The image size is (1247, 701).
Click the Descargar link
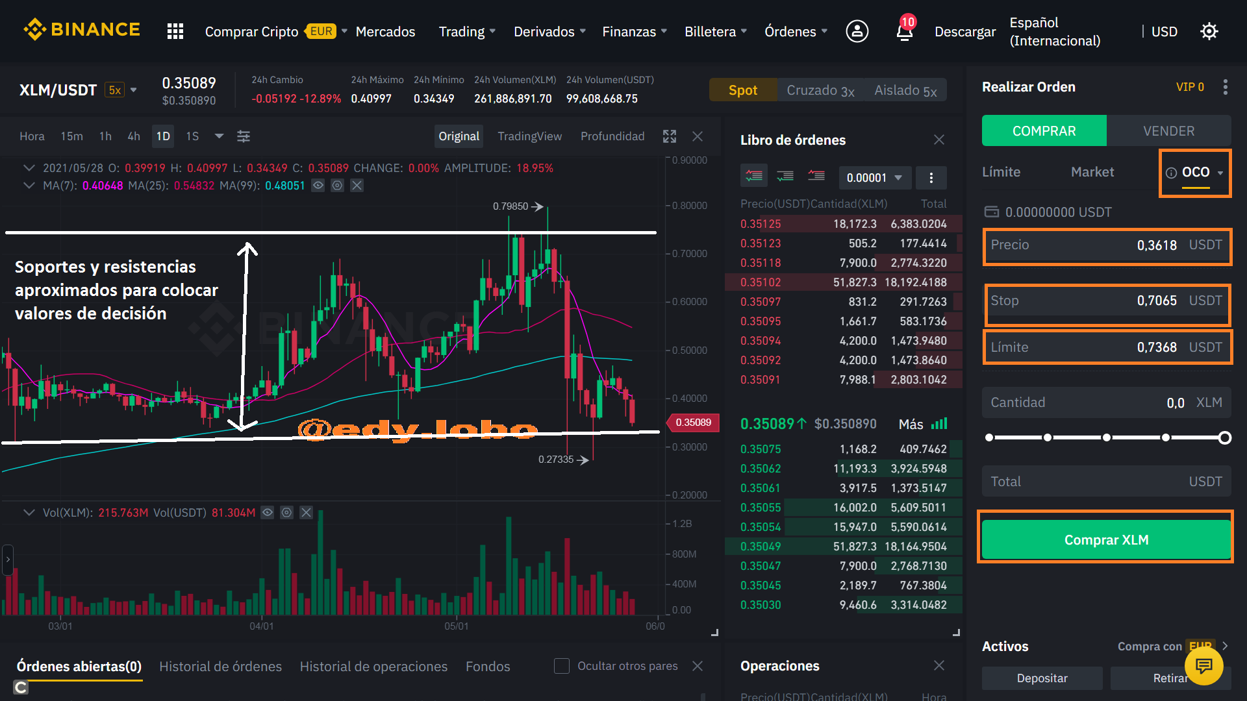pyautogui.click(x=964, y=31)
